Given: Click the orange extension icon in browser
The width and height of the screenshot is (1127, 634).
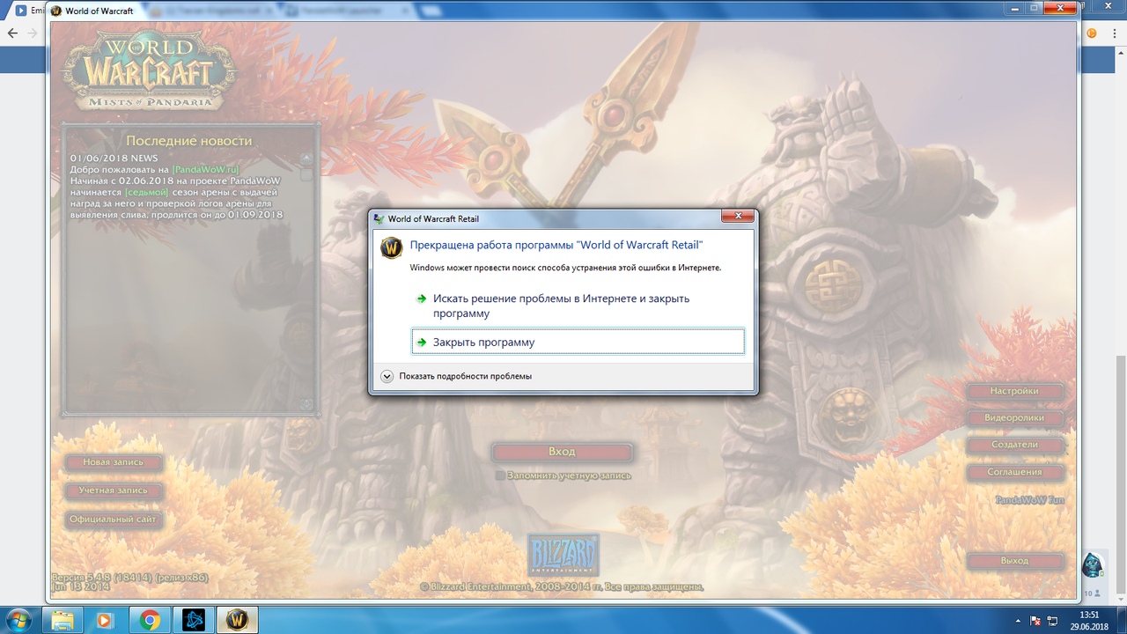Looking at the screenshot, I should coord(1092,33).
